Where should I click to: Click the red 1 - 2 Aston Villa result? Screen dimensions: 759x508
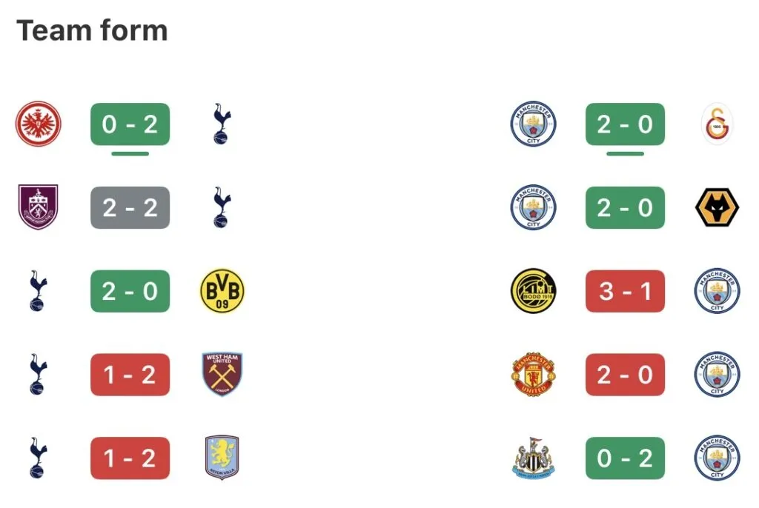pos(130,458)
